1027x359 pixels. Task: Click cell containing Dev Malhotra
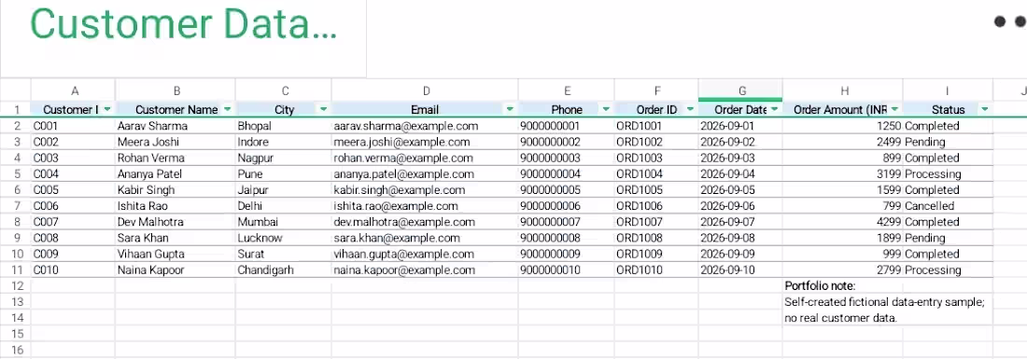coord(176,222)
